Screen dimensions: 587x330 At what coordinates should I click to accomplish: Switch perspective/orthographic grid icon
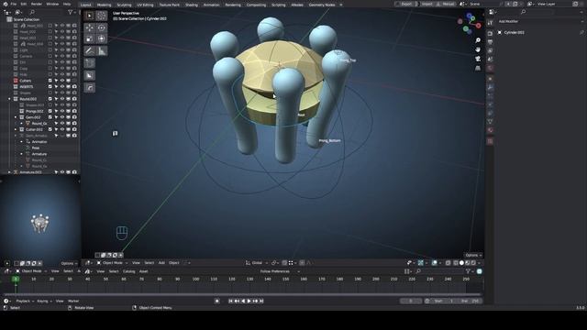478,68
